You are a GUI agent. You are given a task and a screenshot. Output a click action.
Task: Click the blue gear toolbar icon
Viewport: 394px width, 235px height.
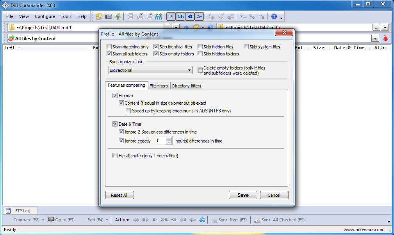(190, 16)
